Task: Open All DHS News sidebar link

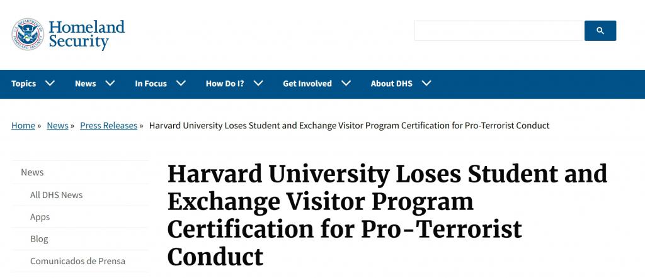Action: [x=56, y=195]
